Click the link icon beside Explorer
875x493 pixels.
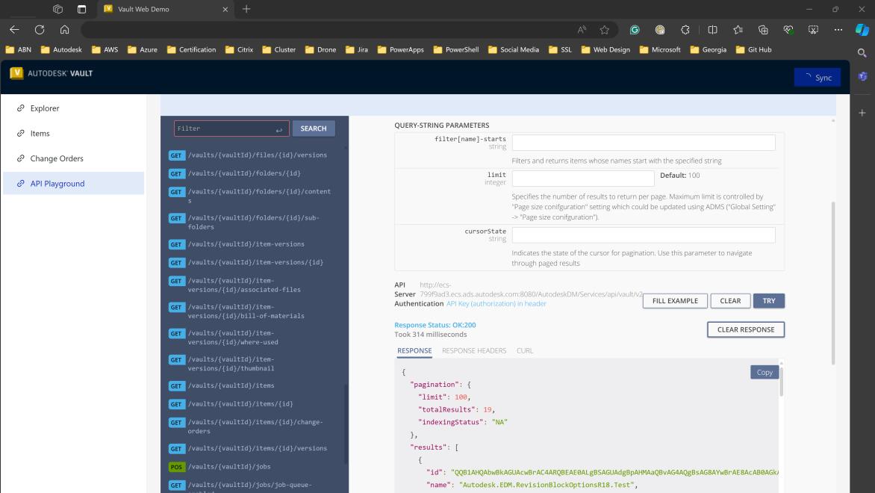[21, 108]
